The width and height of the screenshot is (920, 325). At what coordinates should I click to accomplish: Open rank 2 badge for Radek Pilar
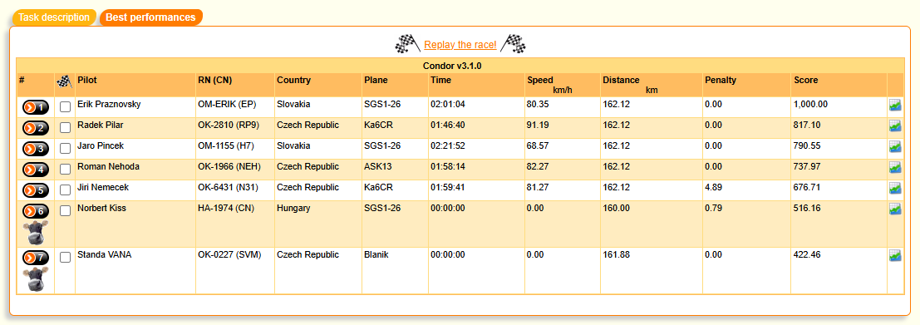pos(36,129)
